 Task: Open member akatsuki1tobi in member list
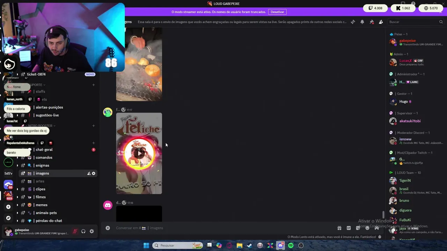click(x=417, y=121)
